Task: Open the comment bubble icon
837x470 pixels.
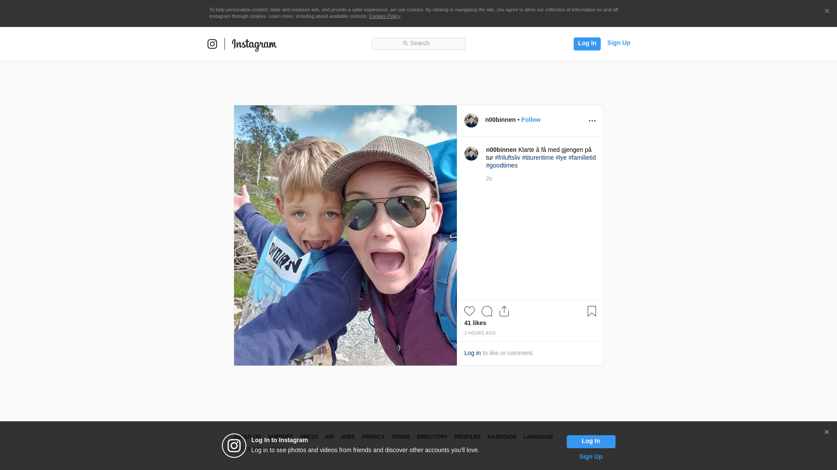Action: [x=487, y=311]
